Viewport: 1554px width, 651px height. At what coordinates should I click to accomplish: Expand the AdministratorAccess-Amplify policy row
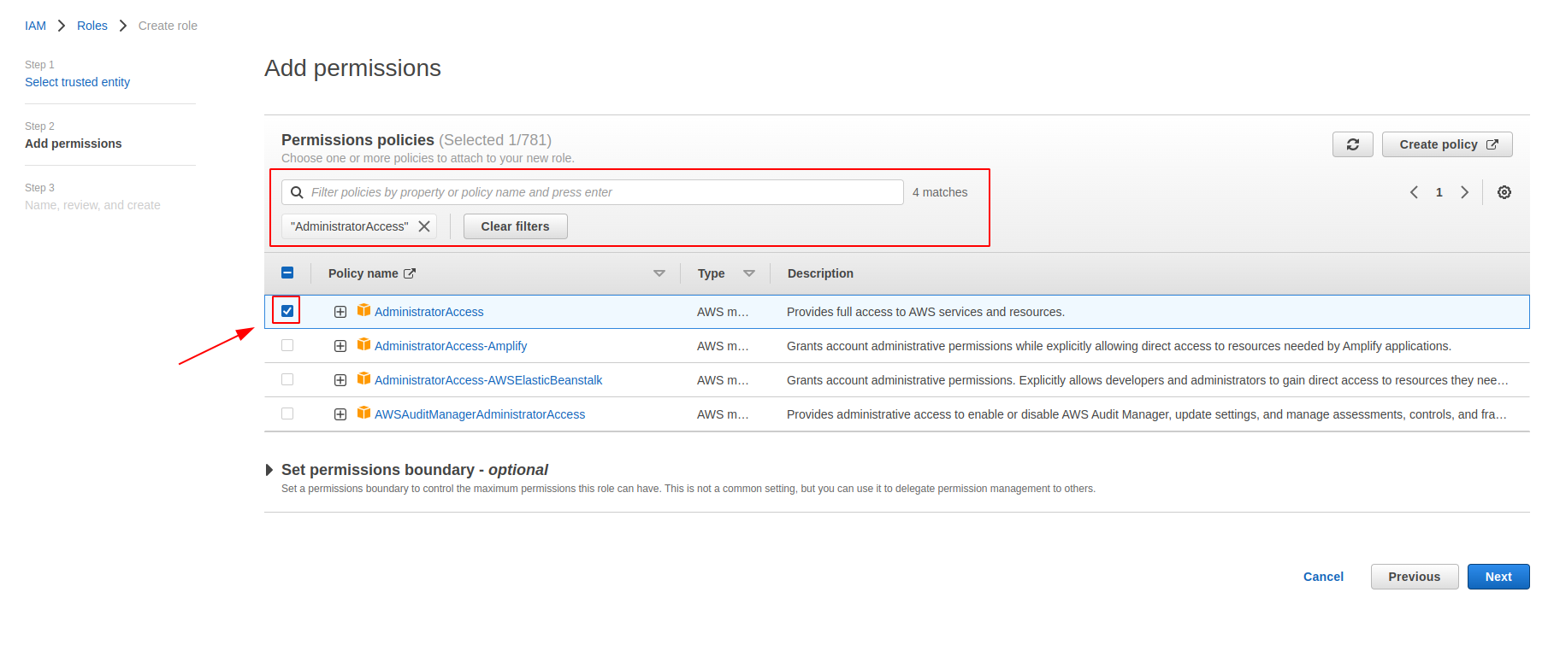340,346
